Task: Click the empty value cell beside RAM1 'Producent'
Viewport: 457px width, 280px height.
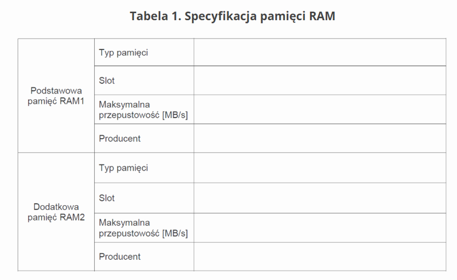Action: click(320, 139)
